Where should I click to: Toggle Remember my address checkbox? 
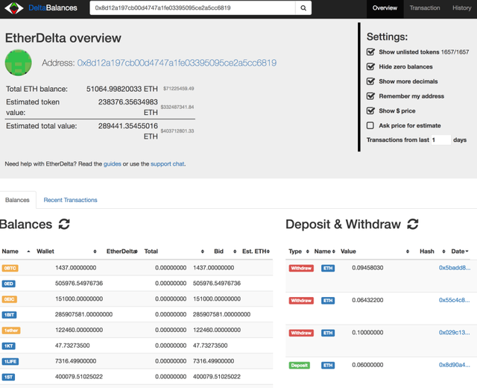click(370, 96)
